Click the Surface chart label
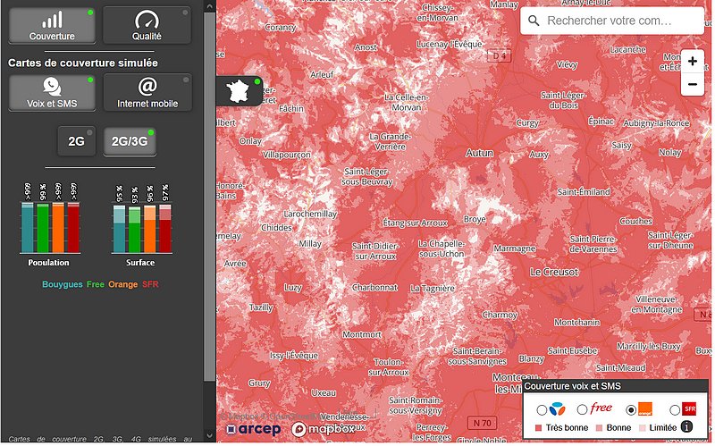 point(140,262)
